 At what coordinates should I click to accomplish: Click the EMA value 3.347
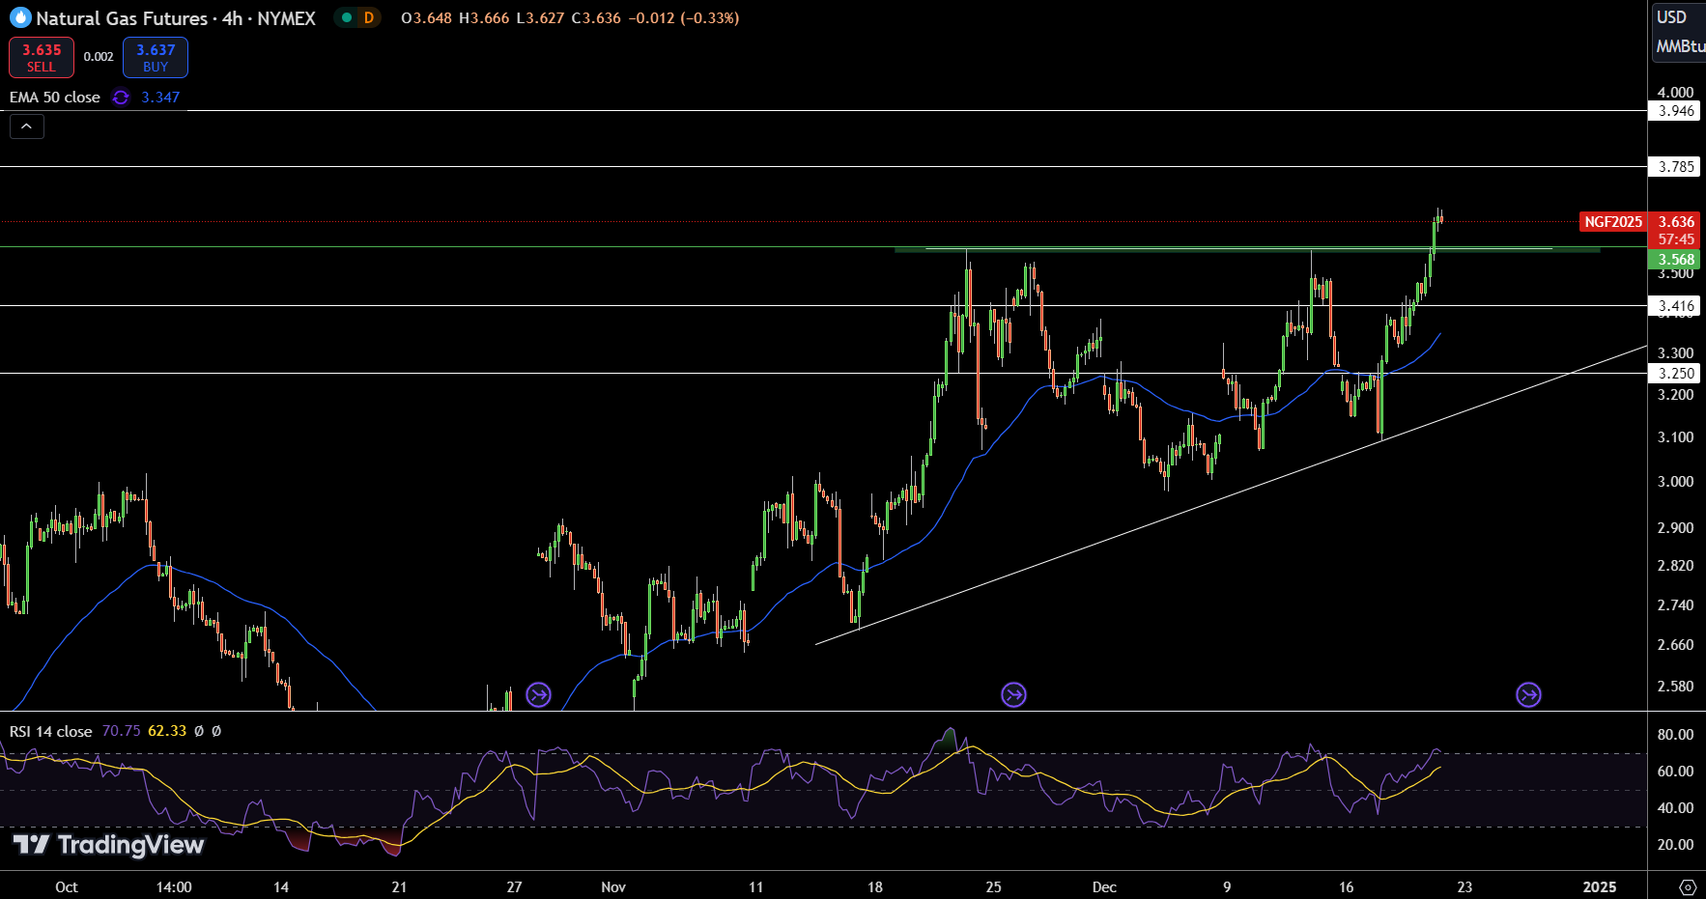[160, 97]
